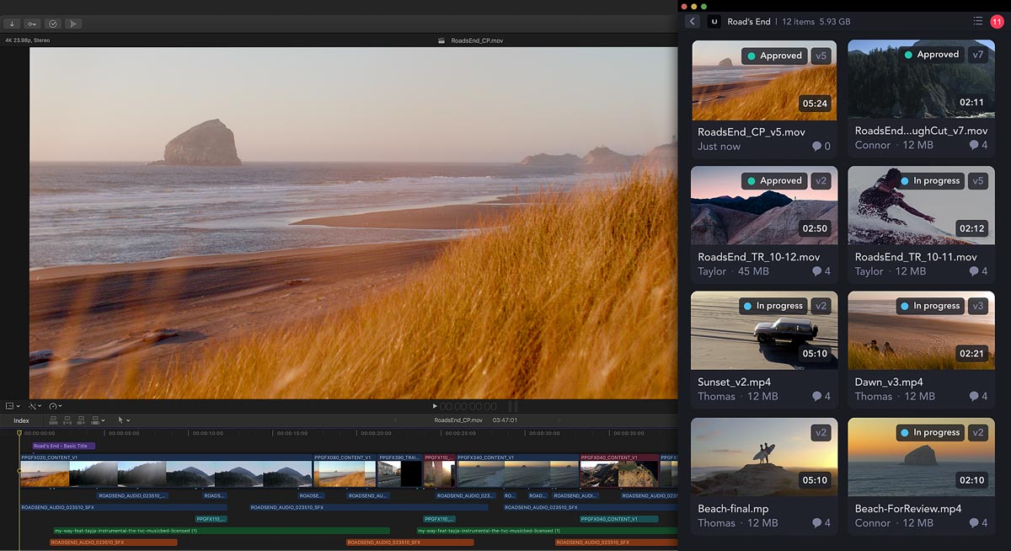Change In progress status on Dawn_v3.mp4
This screenshot has width=1011, height=551.
931,306
